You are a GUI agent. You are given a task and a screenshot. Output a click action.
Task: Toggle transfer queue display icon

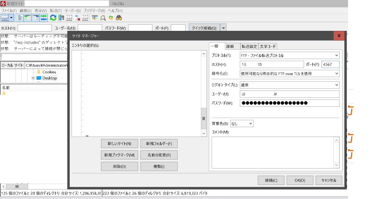point(44,18)
